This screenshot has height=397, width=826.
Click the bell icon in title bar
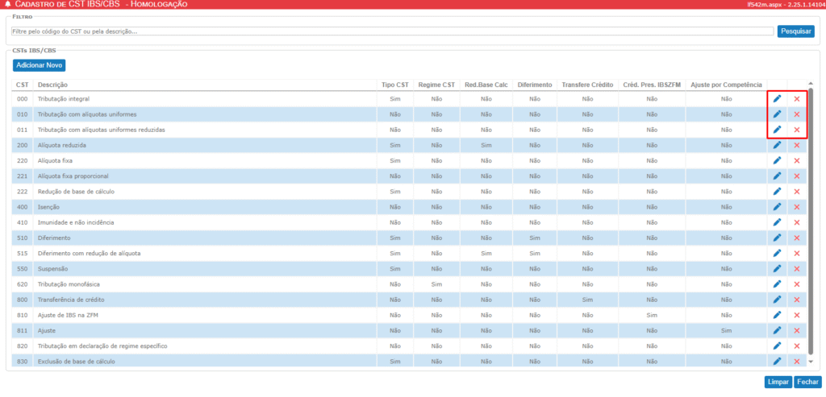point(8,5)
